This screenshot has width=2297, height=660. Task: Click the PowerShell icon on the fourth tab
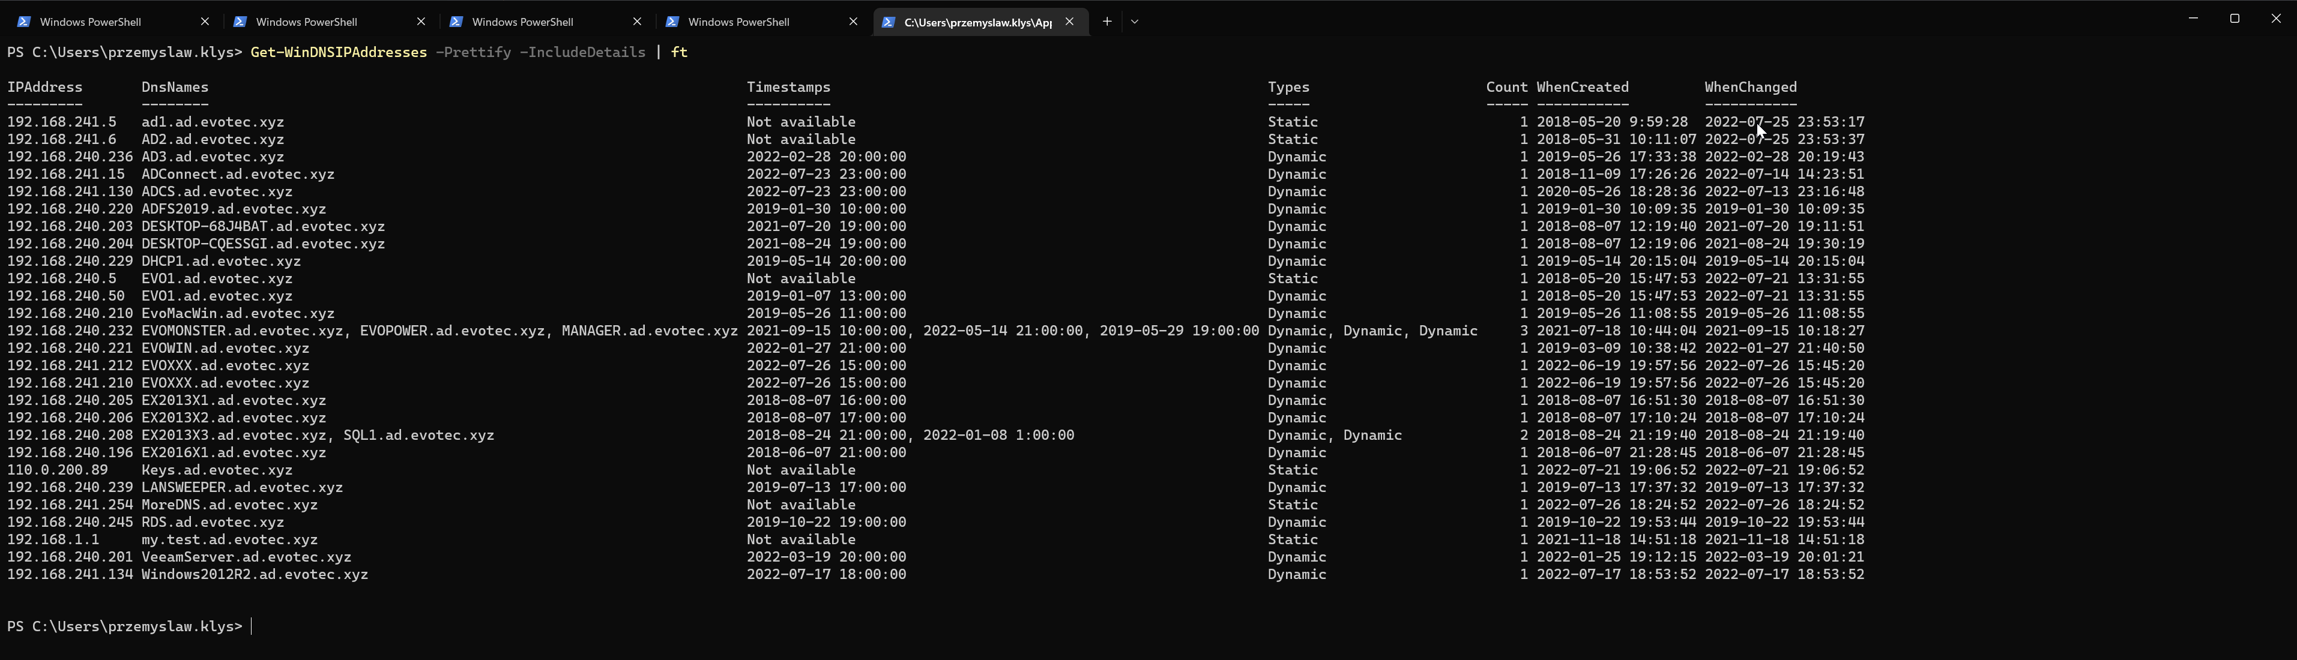click(x=671, y=22)
